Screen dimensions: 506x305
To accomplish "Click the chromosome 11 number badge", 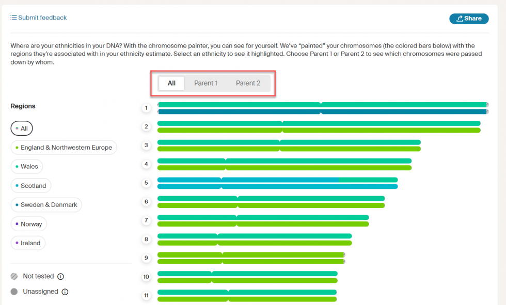I will [x=146, y=295].
